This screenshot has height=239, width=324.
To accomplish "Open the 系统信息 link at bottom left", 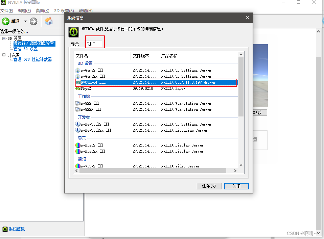I will tap(17, 229).
